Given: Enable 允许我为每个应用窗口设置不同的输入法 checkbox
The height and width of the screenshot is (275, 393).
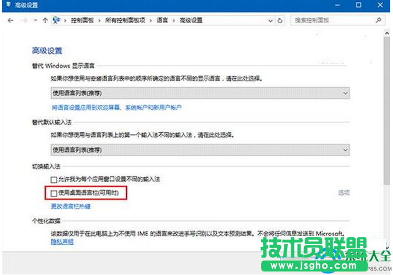Looking at the screenshot, I should click(54, 180).
